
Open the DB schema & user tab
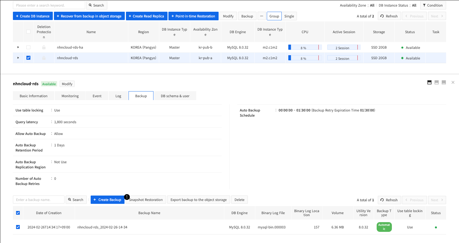tap(175, 96)
